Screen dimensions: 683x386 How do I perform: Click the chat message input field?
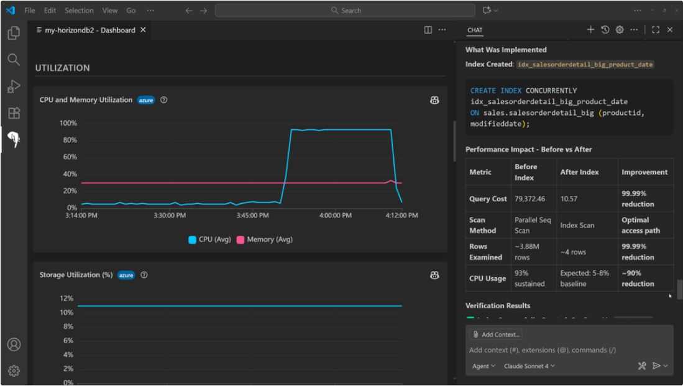pyautogui.click(x=569, y=350)
